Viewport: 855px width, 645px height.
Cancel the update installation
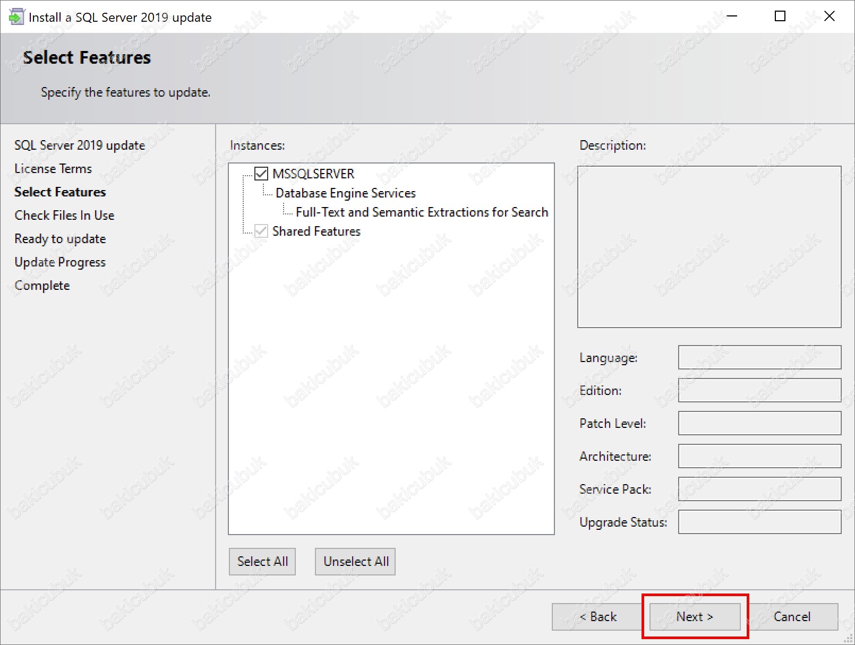pos(792,617)
